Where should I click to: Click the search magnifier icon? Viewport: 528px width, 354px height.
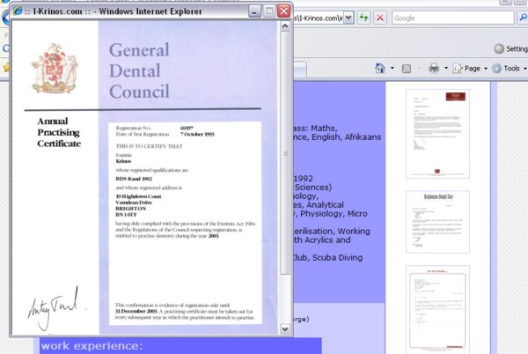point(524,18)
